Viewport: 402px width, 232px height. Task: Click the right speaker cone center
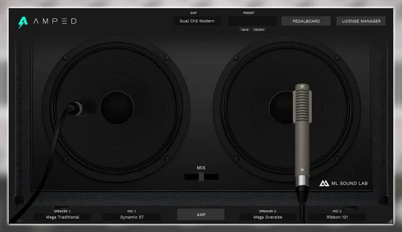[x=282, y=107]
